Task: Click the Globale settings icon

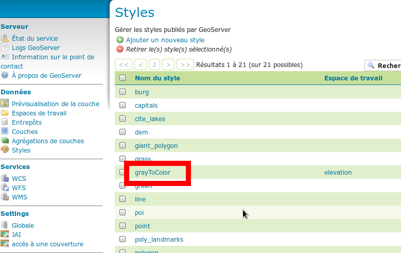Action: click(5, 225)
